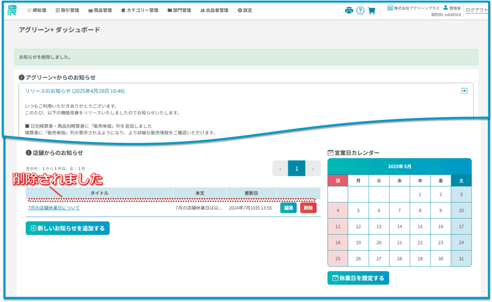Click body preview 7月の店舗休業日は以...
492x302 pixels.
(x=199, y=208)
